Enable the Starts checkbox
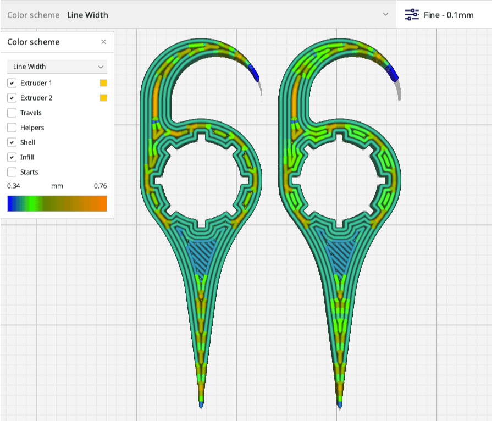Viewport: 492px width, 421px height. click(x=12, y=172)
